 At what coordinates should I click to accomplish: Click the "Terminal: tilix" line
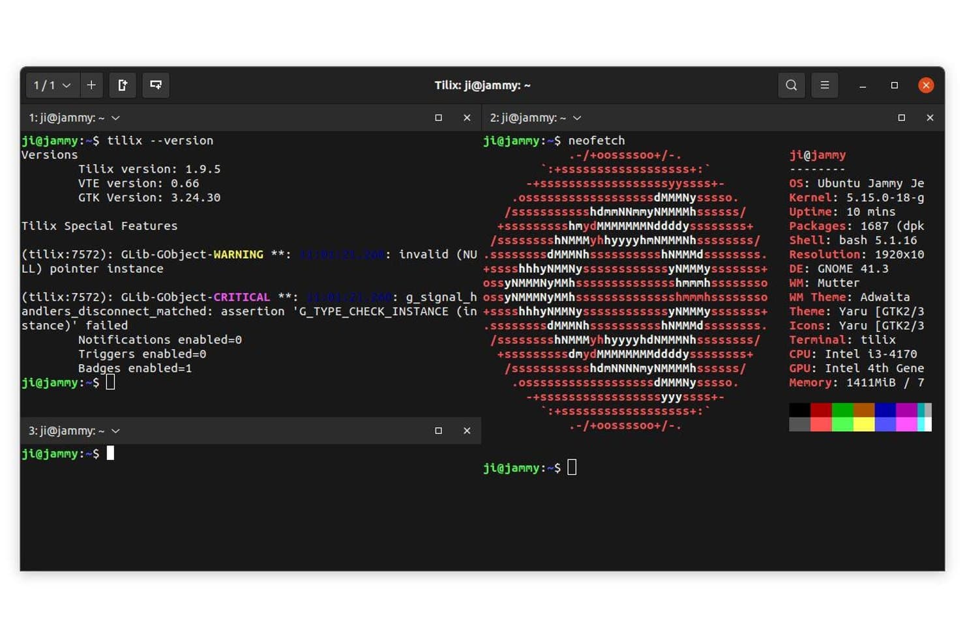842,340
